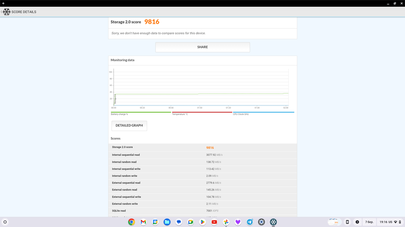This screenshot has width=405, height=227.
Task: Click the Temperature °C legend label
Action: tap(180, 114)
